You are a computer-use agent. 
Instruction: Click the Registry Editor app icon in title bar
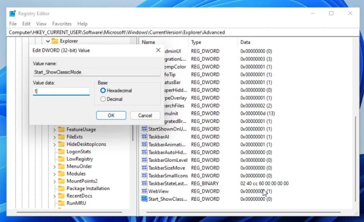point(13,14)
